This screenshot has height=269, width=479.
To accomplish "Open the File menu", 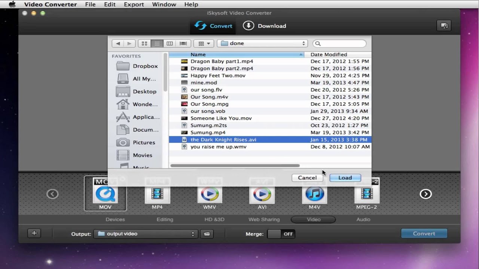I will 90,4.
